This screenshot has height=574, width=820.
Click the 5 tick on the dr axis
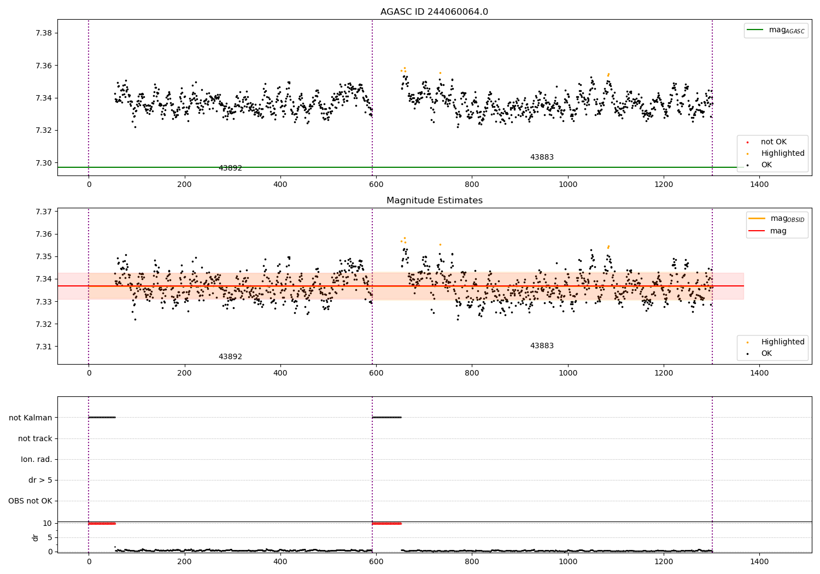pos(50,538)
